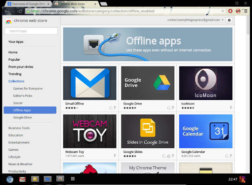Open the yellow Google Slides shelf icon
Image resolution: width=252 pixels, height=185 pixels.
click(35, 179)
